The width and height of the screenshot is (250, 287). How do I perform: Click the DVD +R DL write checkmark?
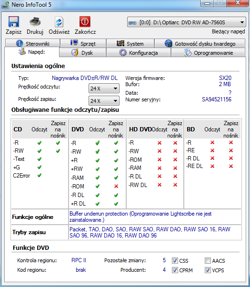pos(116,204)
